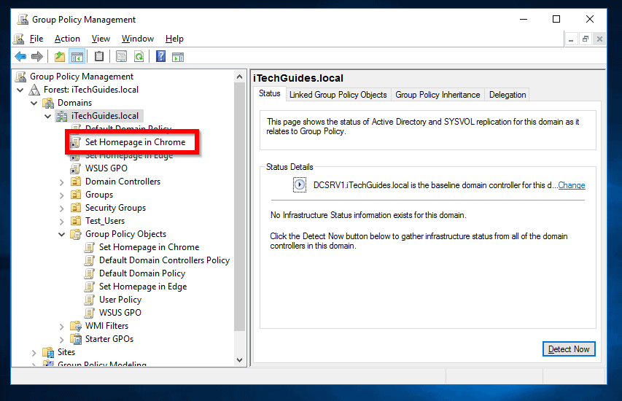Click the Sites node icon

click(x=48, y=352)
